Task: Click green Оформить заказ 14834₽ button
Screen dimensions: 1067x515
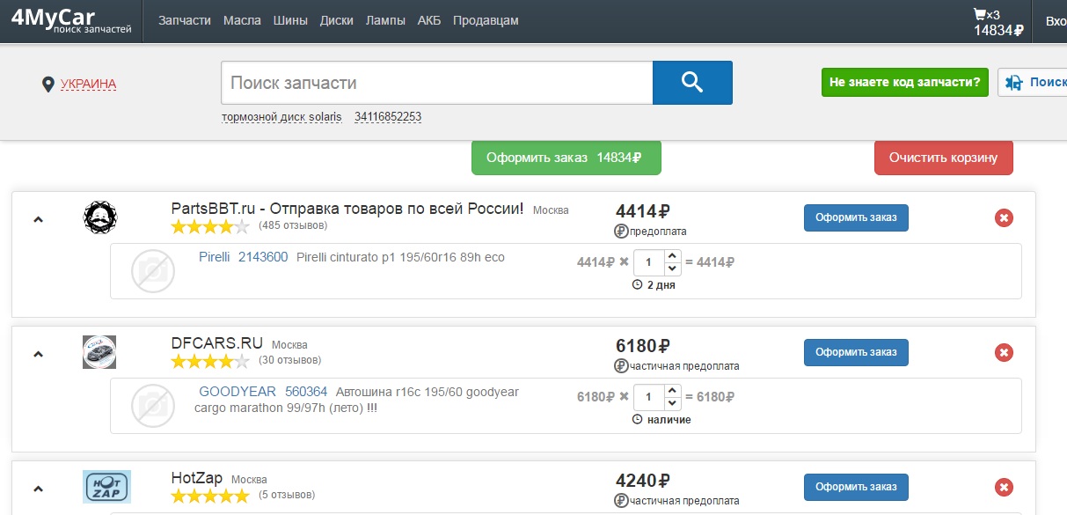Action: click(566, 158)
